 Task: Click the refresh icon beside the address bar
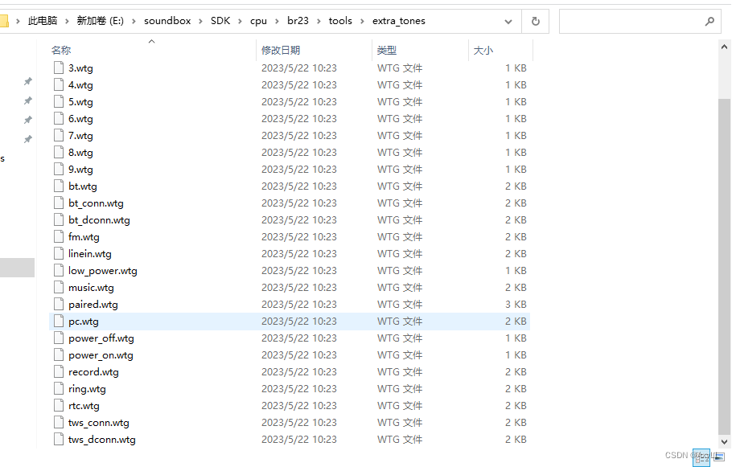coord(535,21)
